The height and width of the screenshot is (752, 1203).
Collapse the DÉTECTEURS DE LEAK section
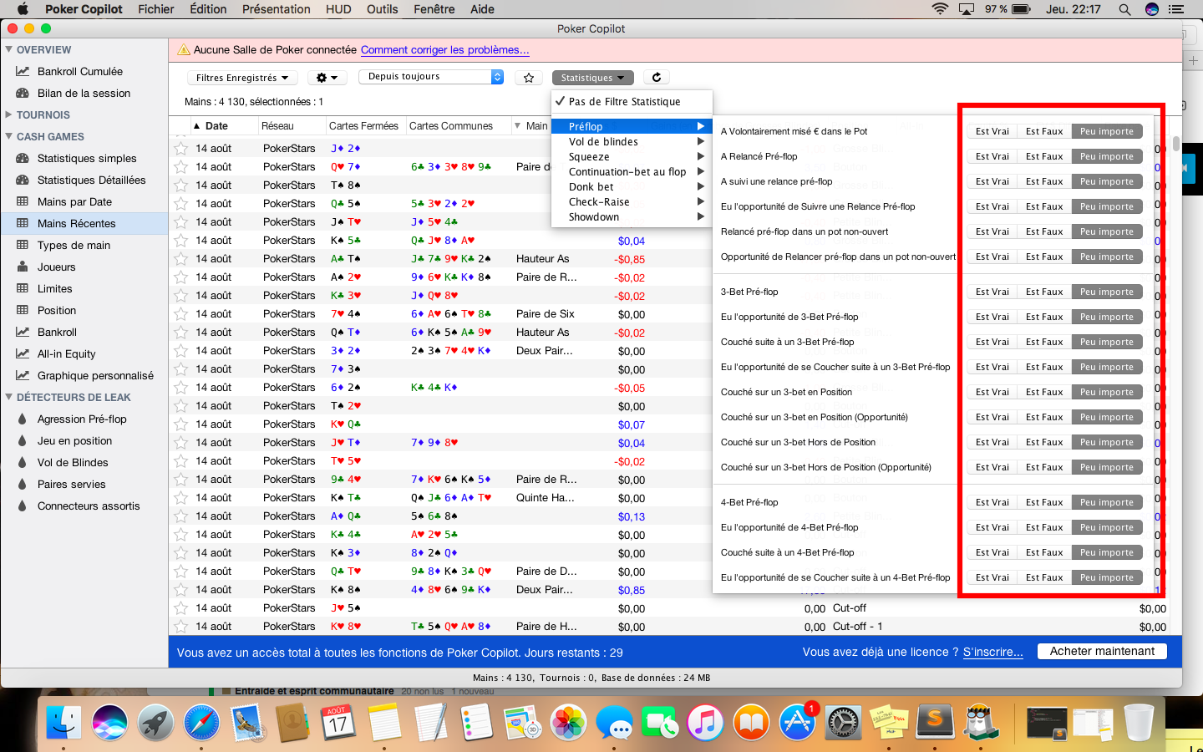click(8, 397)
